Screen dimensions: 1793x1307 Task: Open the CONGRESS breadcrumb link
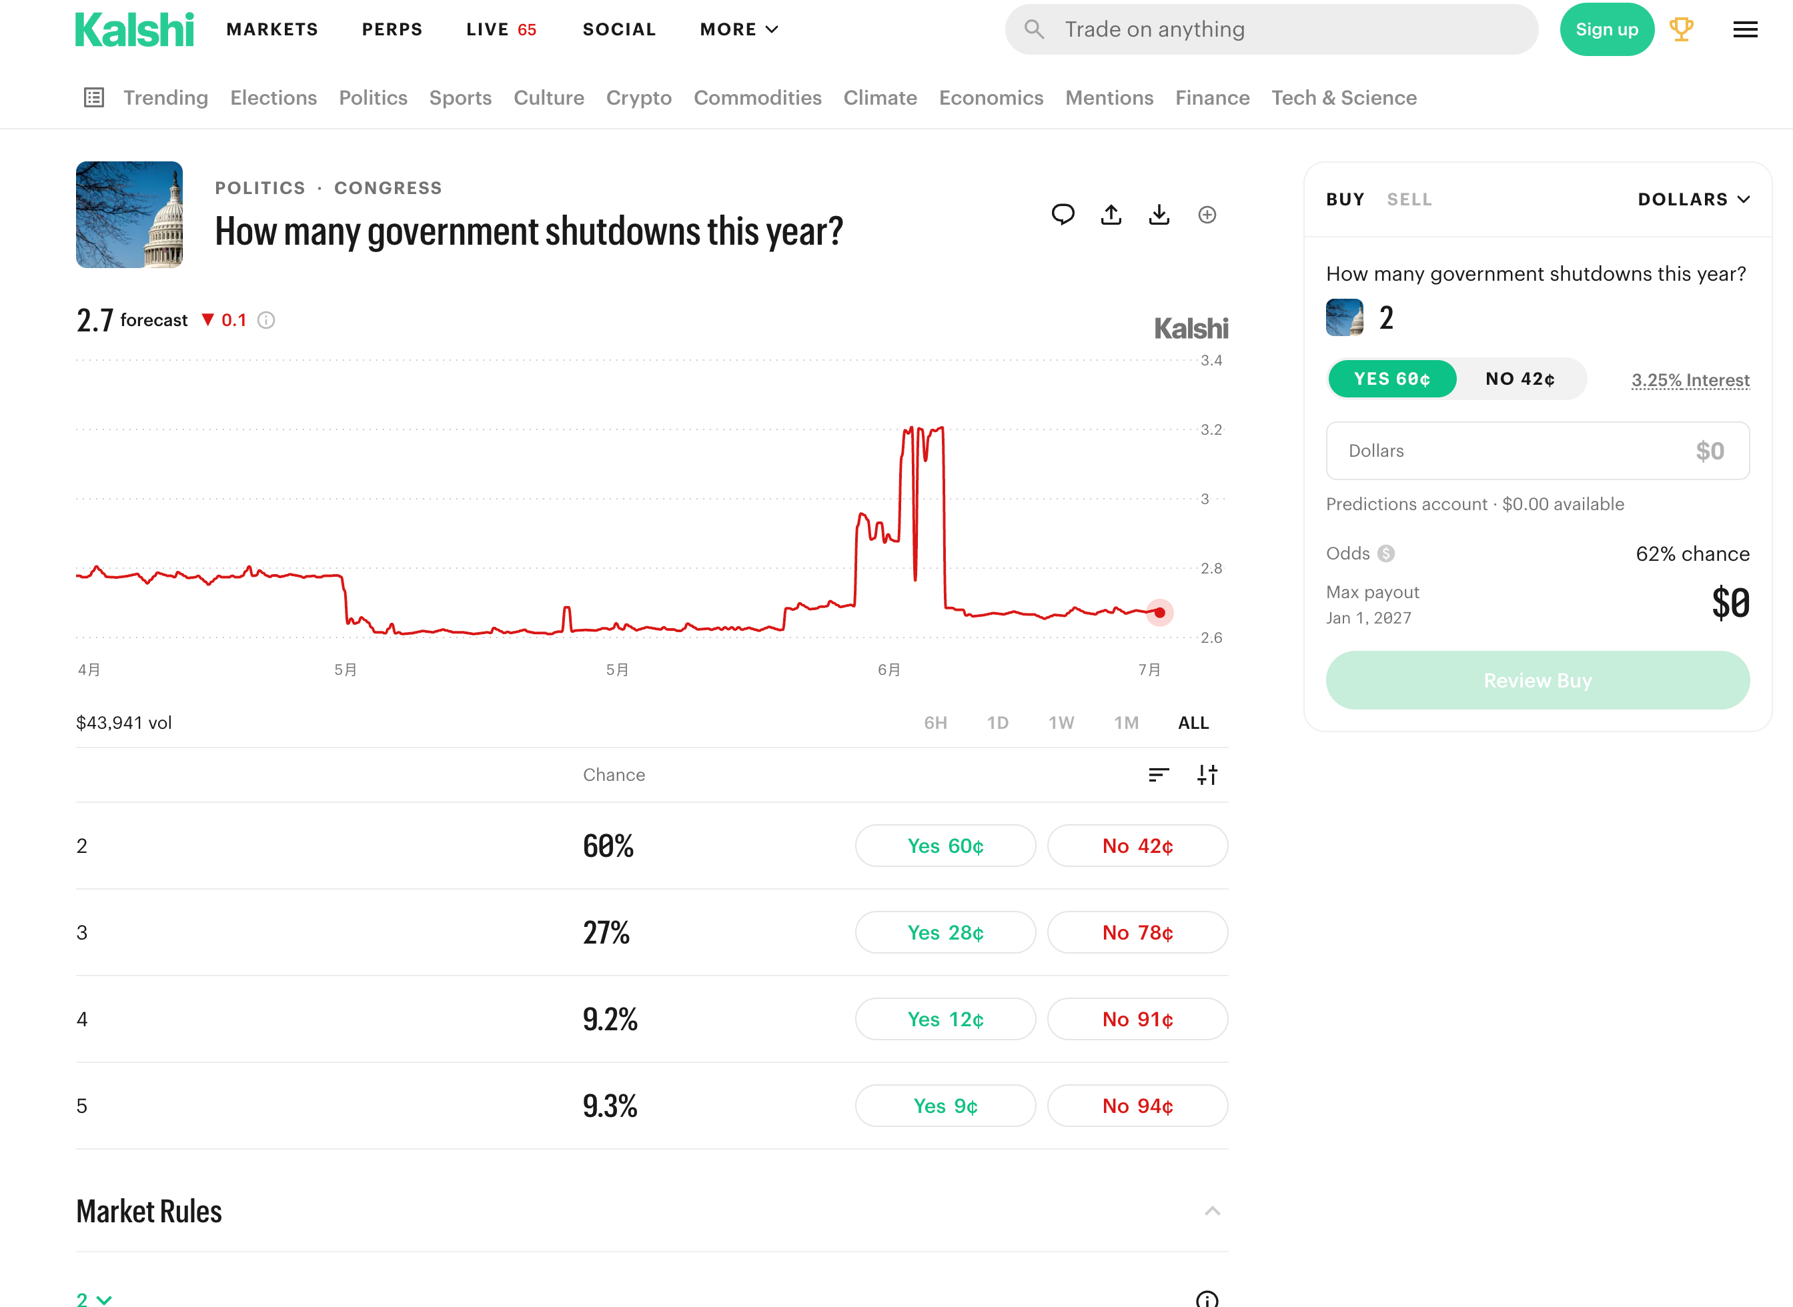coord(388,188)
